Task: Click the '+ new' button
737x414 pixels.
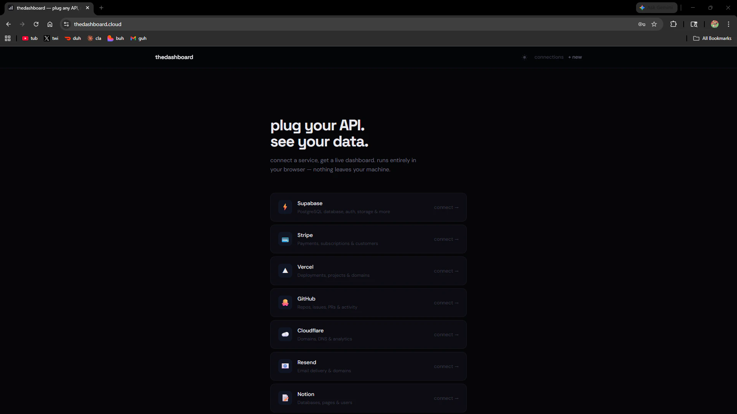Action: click(575, 57)
